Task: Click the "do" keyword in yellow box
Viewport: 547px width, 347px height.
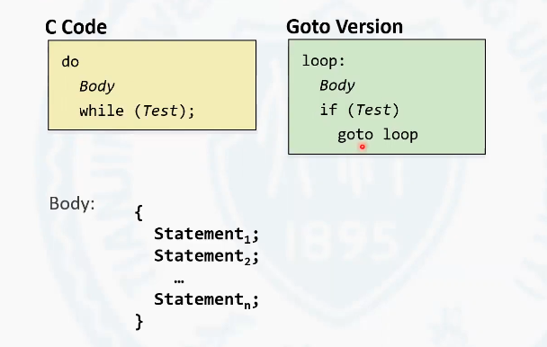Action: (x=70, y=62)
